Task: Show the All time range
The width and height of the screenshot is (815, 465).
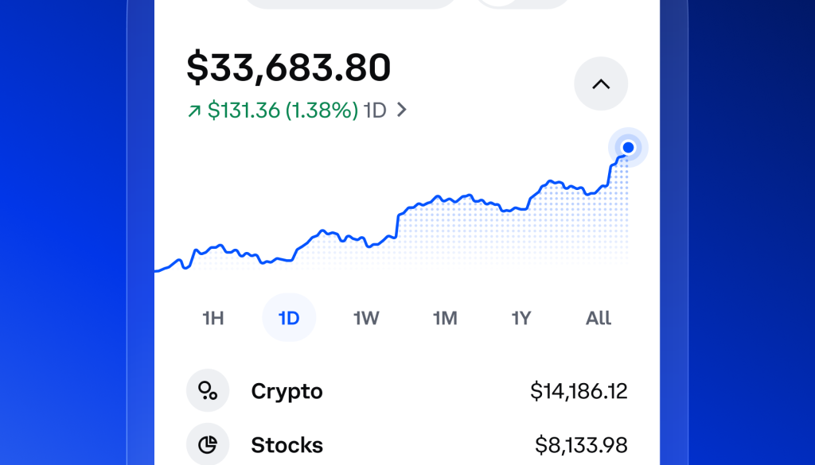Action: [x=599, y=319]
